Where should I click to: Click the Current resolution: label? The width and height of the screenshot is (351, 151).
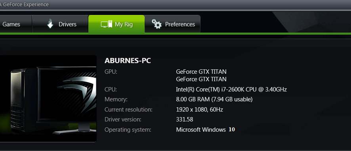128,110
